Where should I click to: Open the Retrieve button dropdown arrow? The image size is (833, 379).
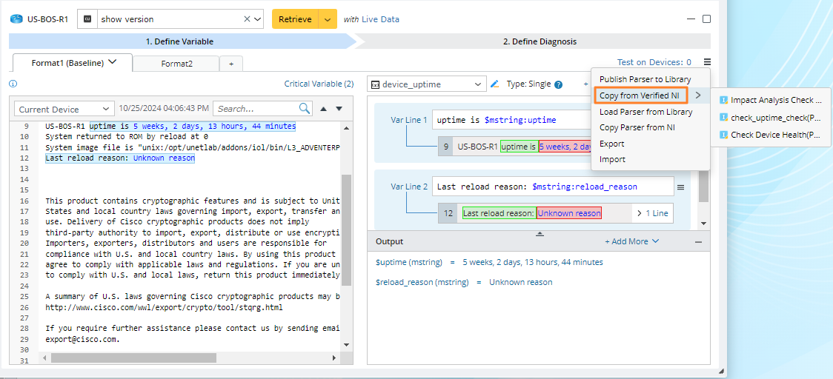pos(328,19)
